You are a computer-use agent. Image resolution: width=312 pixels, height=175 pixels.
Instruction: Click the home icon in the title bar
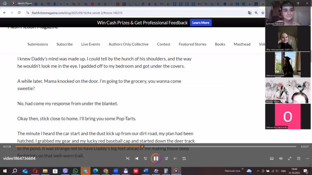coord(5,3)
